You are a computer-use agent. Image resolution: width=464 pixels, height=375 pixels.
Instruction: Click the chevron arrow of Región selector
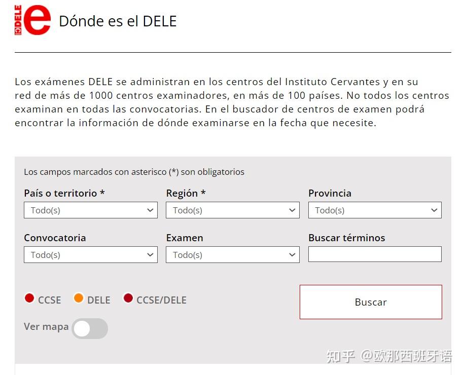pos(292,210)
